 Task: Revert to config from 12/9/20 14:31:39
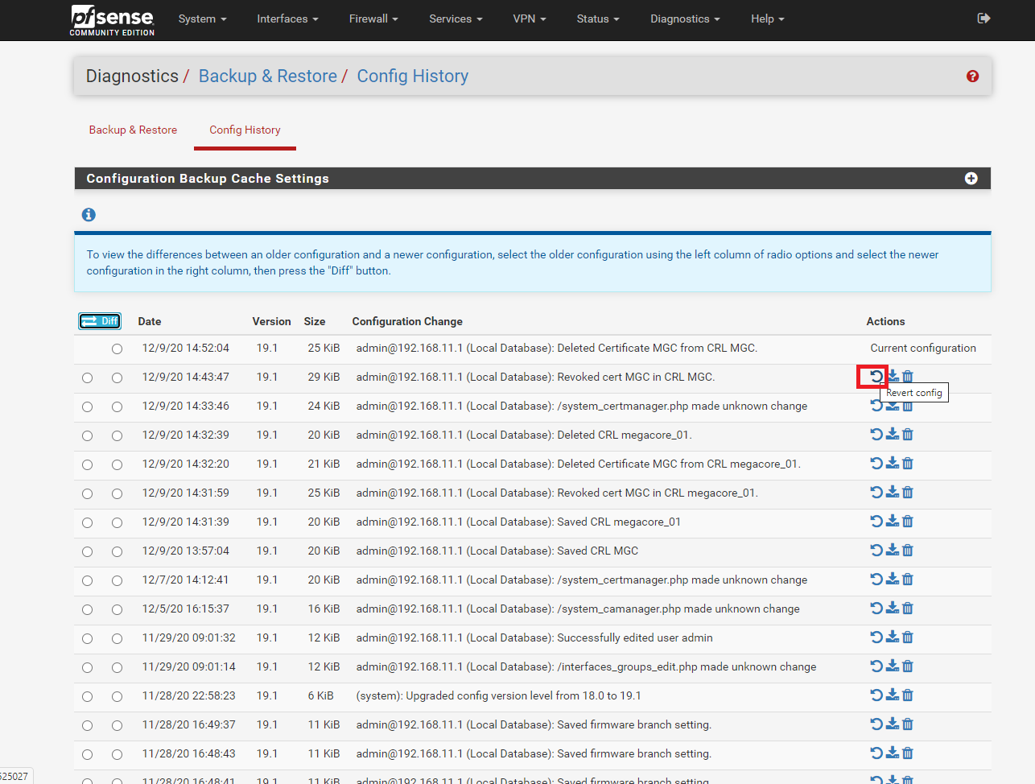(x=876, y=521)
